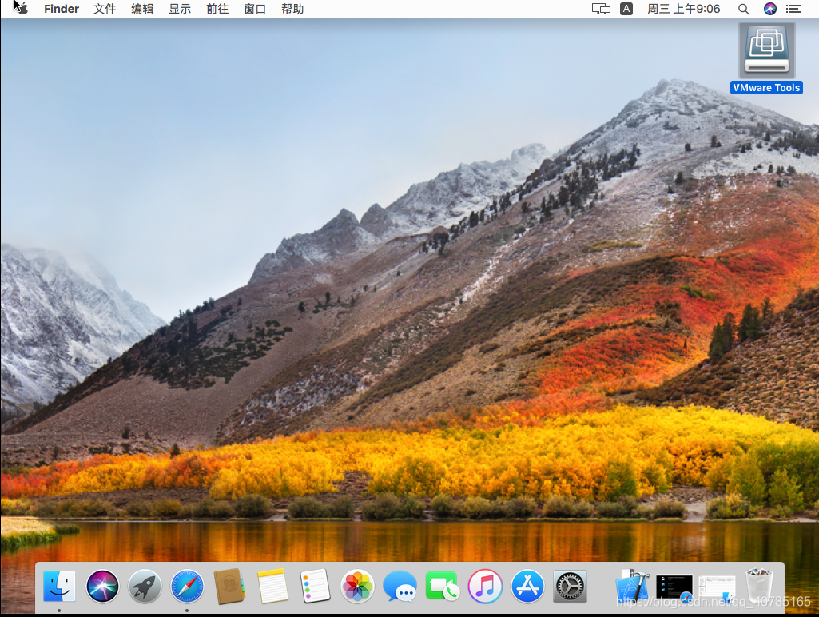Open the VMware Tools disk icon
This screenshot has height=617, width=819.
tap(767, 50)
